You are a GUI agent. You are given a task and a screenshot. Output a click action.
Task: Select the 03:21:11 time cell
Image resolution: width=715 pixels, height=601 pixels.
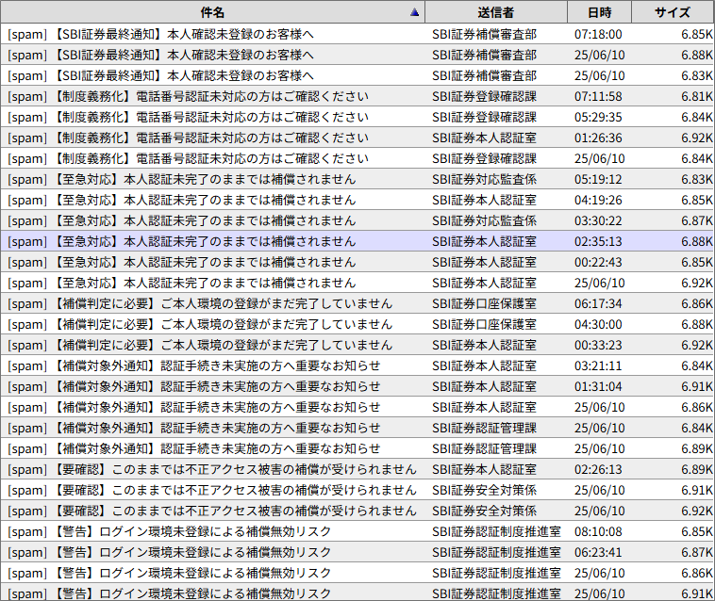[x=598, y=366]
